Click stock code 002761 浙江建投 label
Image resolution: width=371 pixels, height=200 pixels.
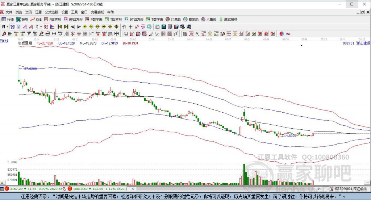tap(357, 43)
